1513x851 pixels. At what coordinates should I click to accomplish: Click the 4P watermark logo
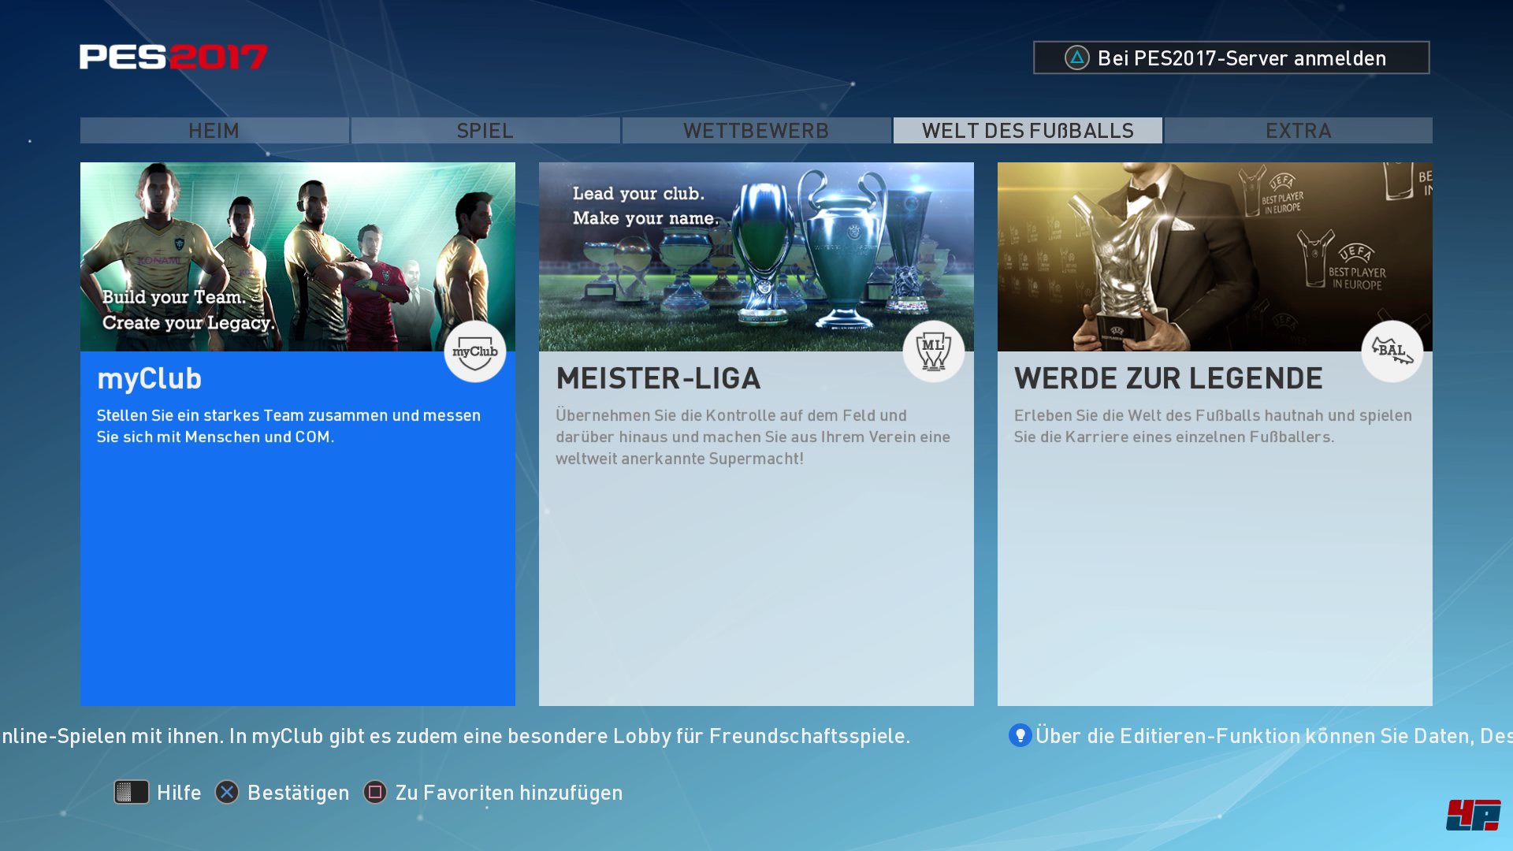[1472, 815]
